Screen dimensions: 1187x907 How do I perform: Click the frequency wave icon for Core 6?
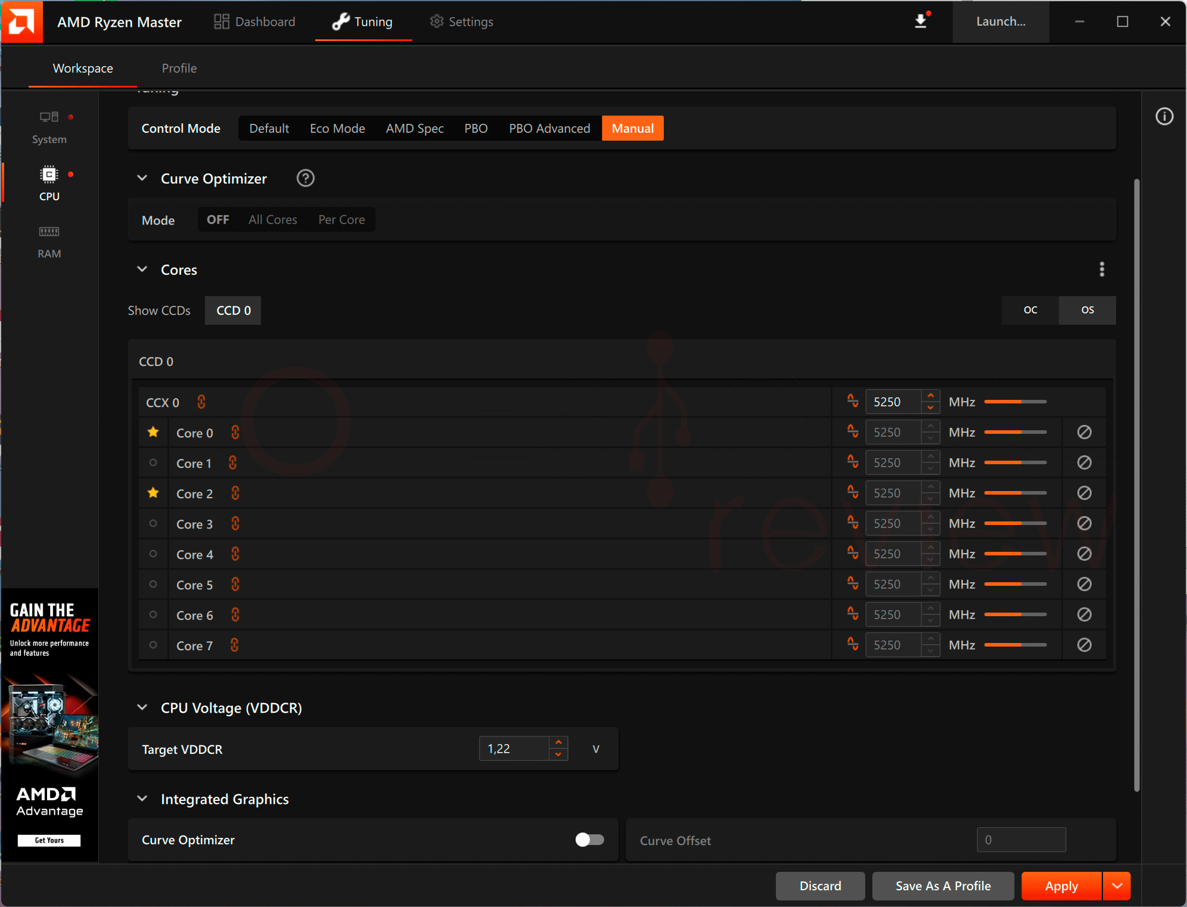[853, 614]
